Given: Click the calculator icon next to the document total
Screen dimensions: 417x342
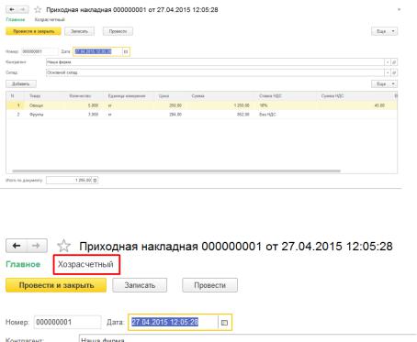Looking at the screenshot, I should [x=95, y=181].
